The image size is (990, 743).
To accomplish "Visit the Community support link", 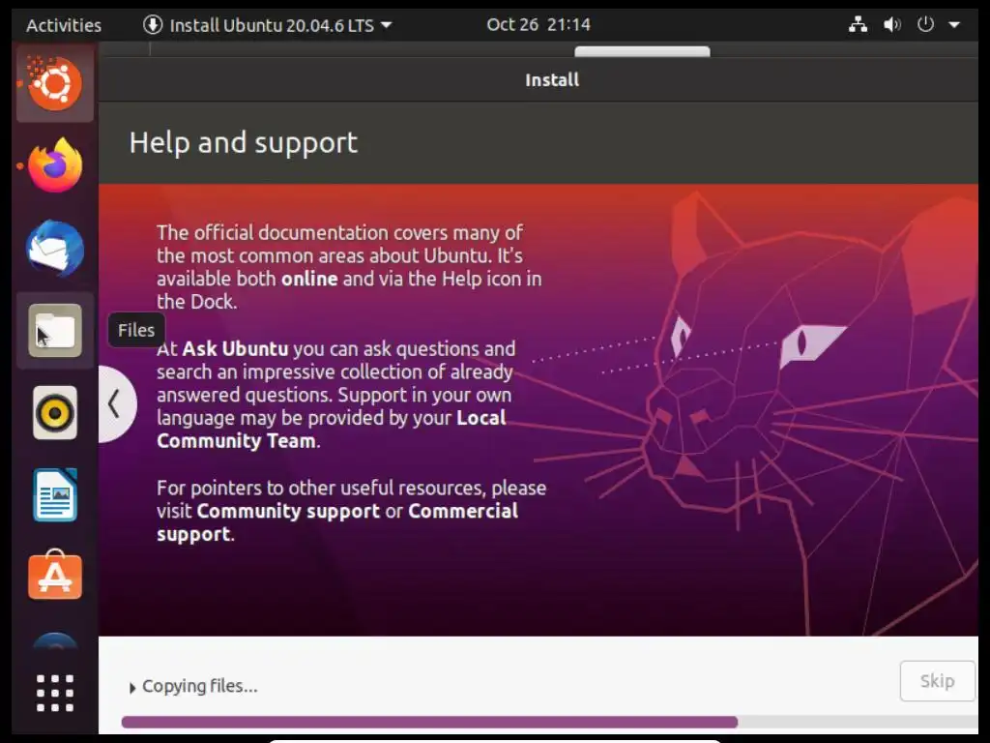I will tap(288, 511).
